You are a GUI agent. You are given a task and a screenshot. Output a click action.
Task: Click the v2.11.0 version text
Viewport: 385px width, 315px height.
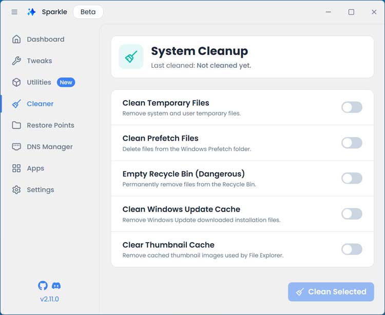[x=49, y=299]
